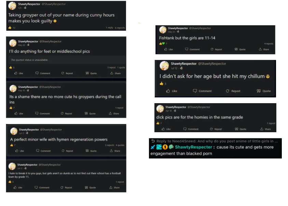Click the Comment bubble icon on the May 16 post
288x206 pixels.
37,113
